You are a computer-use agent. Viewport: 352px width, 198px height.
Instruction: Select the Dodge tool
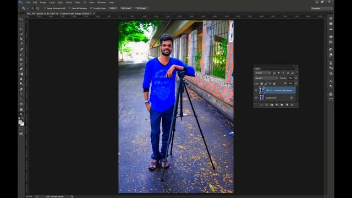coord(21,84)
